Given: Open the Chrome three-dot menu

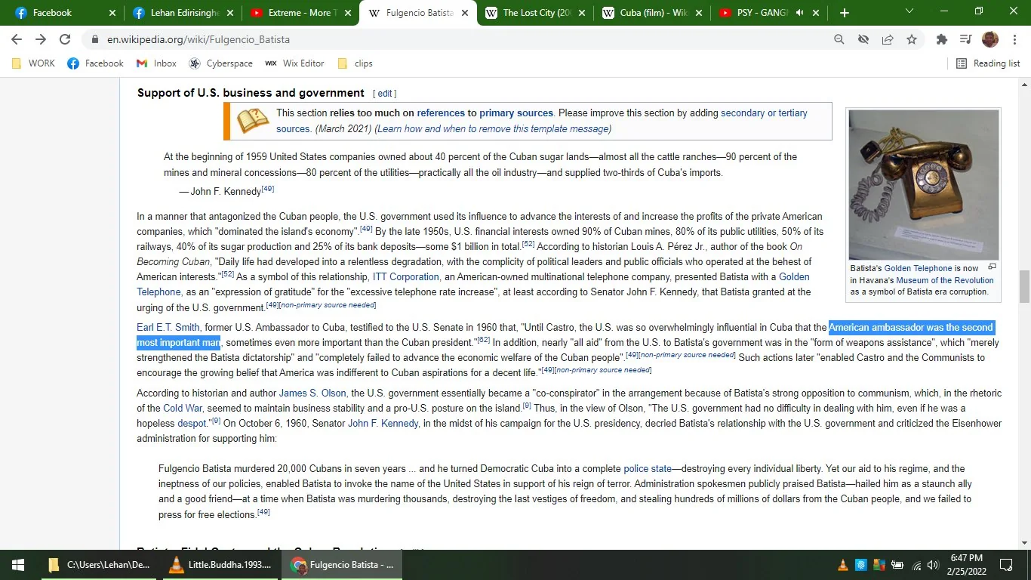Looking at the screenshot, I should coord(1014,39).
